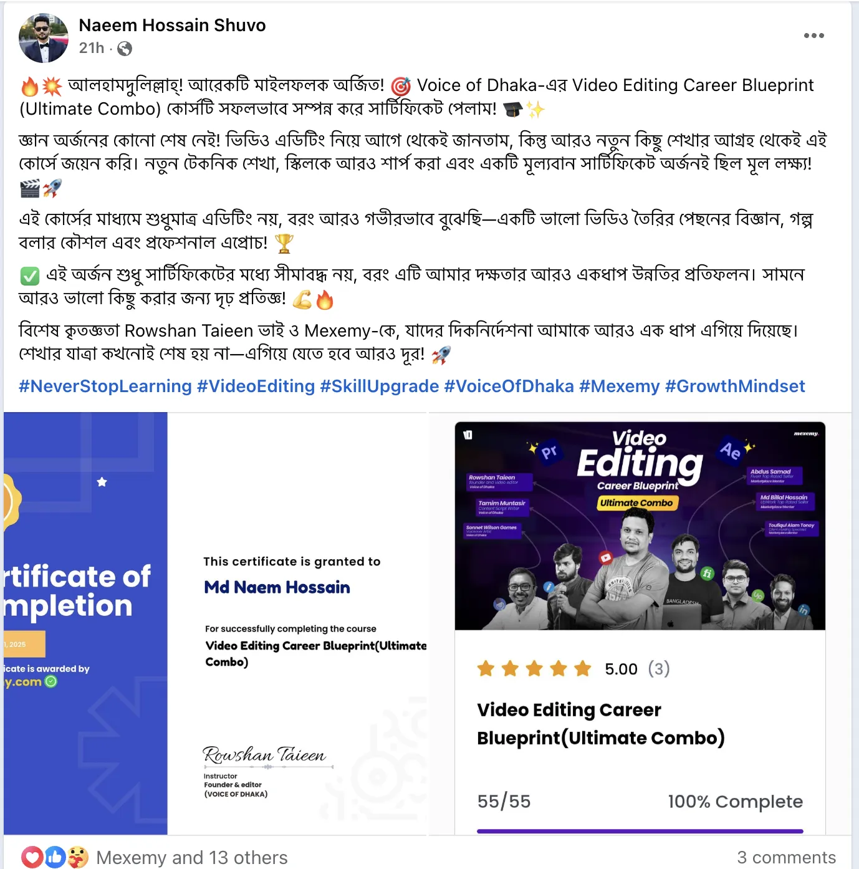
Task: Click the blue thumbs-up like reaction icon
Action: tap(55, 857)
